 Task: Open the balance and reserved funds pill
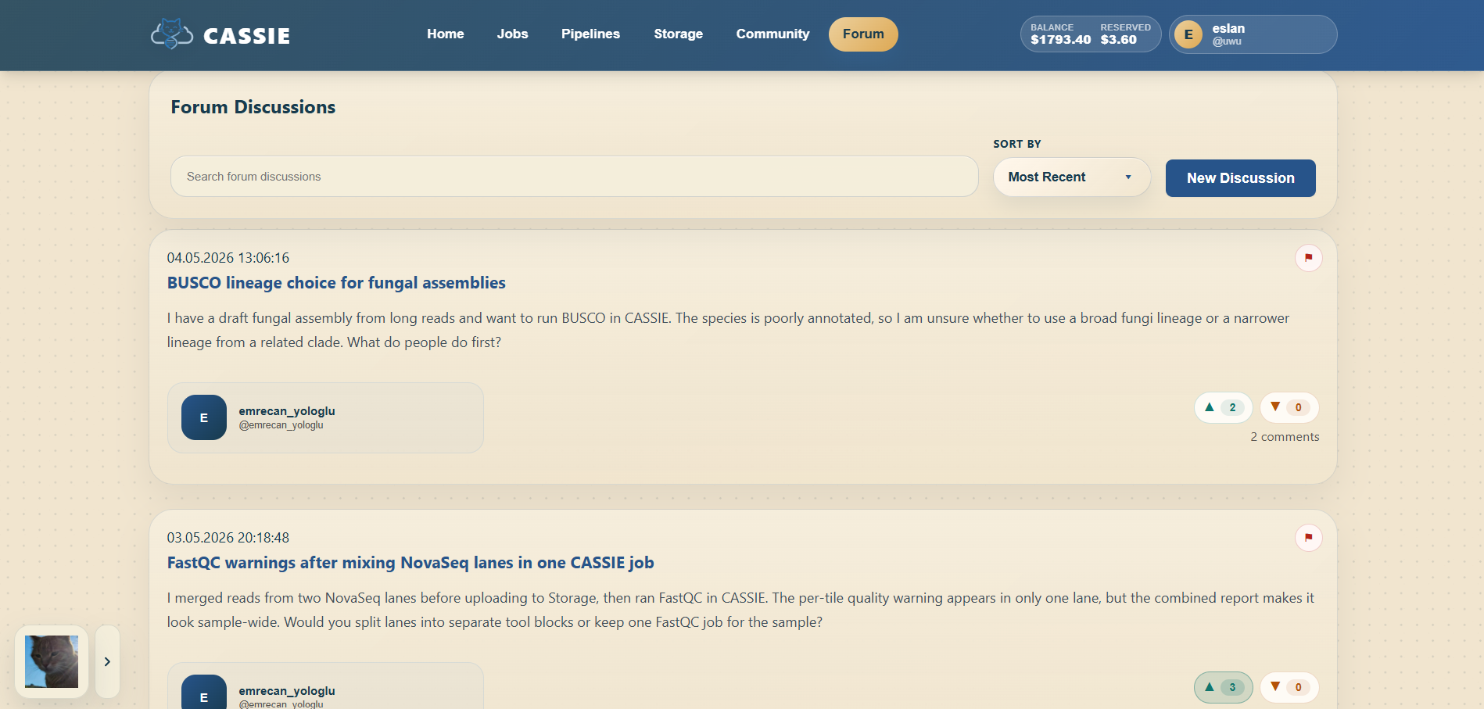pos(1091,34)
